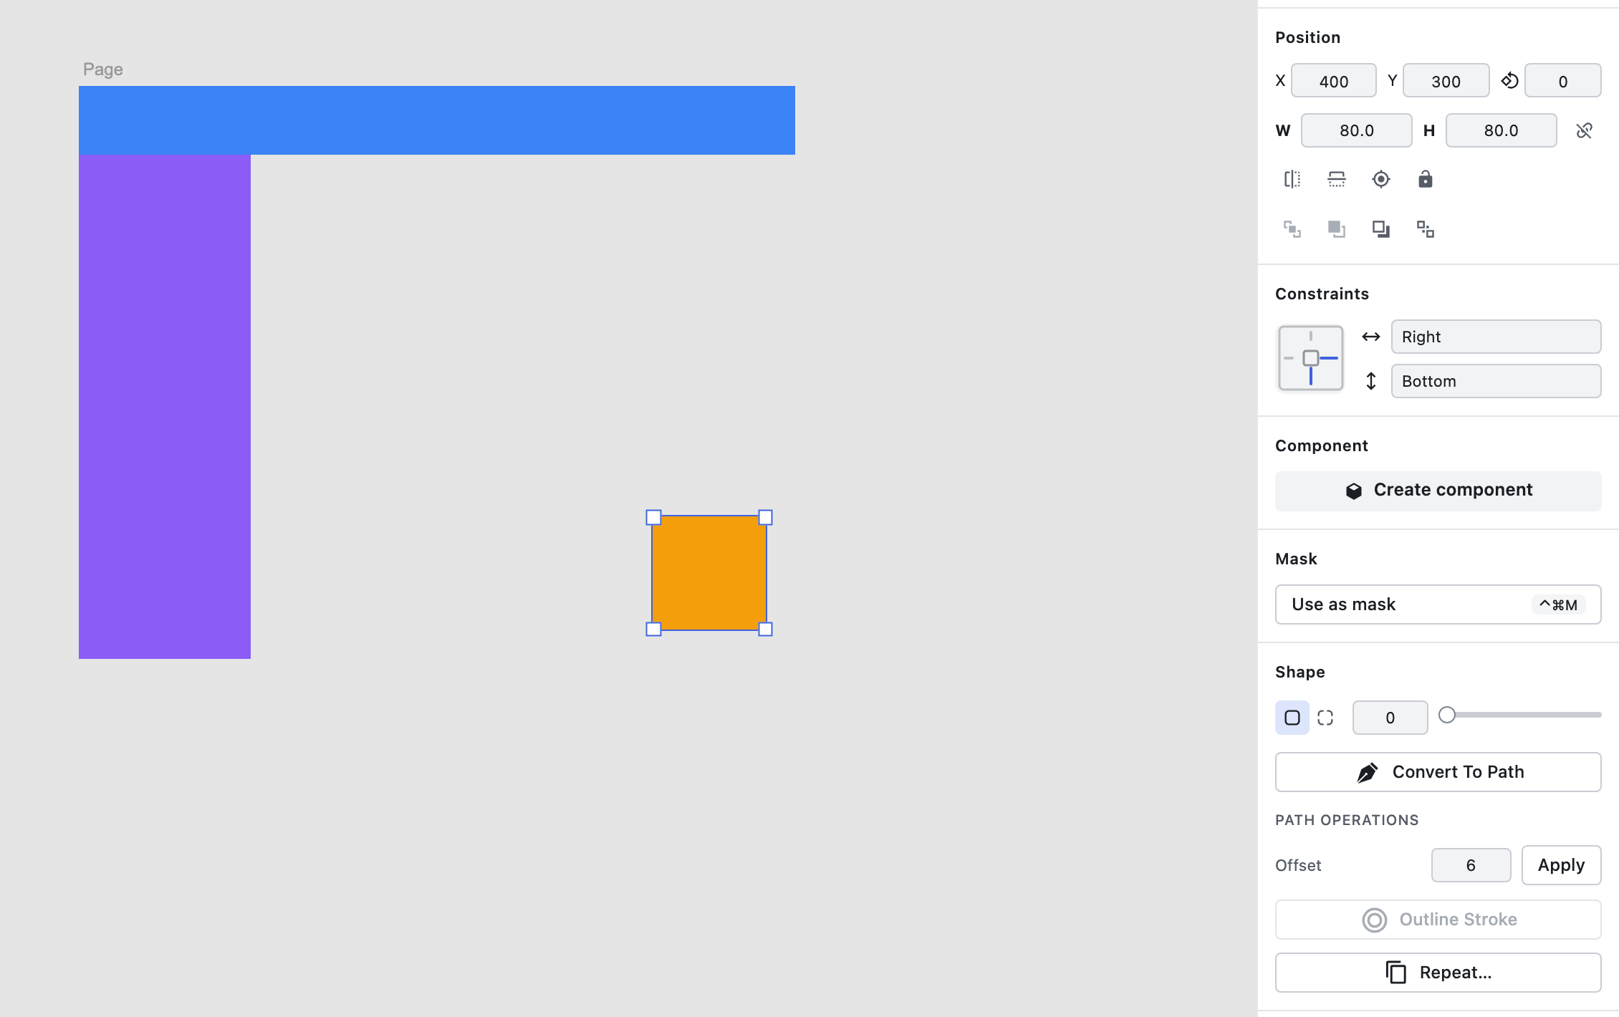Click the target icon beside flip vertical
Viewport: 1619px width, 1017px height.
(1381, 179)
